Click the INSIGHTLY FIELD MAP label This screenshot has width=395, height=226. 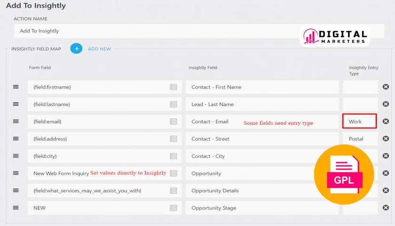36,49
